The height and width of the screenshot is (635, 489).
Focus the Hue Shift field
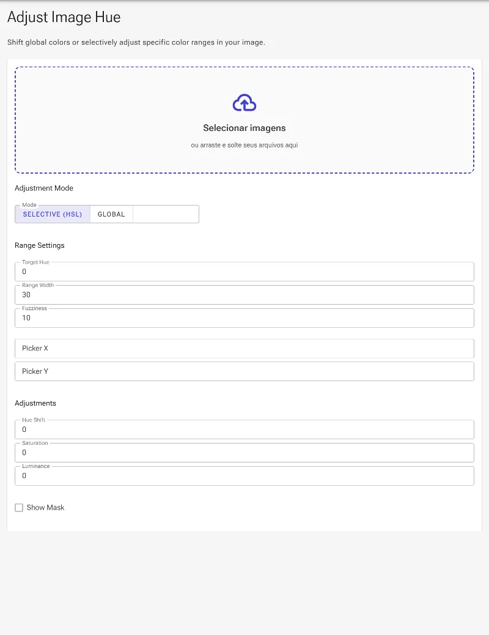244,429
